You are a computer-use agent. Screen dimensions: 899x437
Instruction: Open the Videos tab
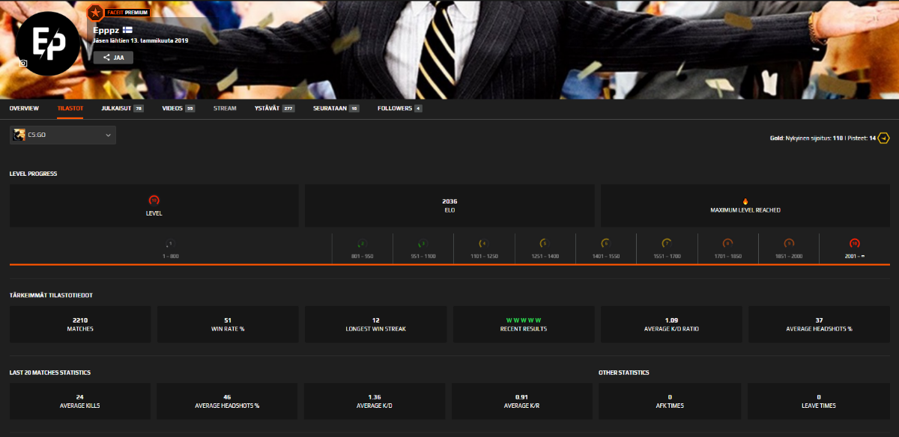tap(178, 109)
